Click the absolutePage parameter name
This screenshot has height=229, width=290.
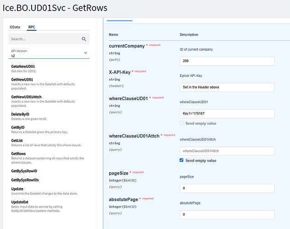click(x=123, y=200)
